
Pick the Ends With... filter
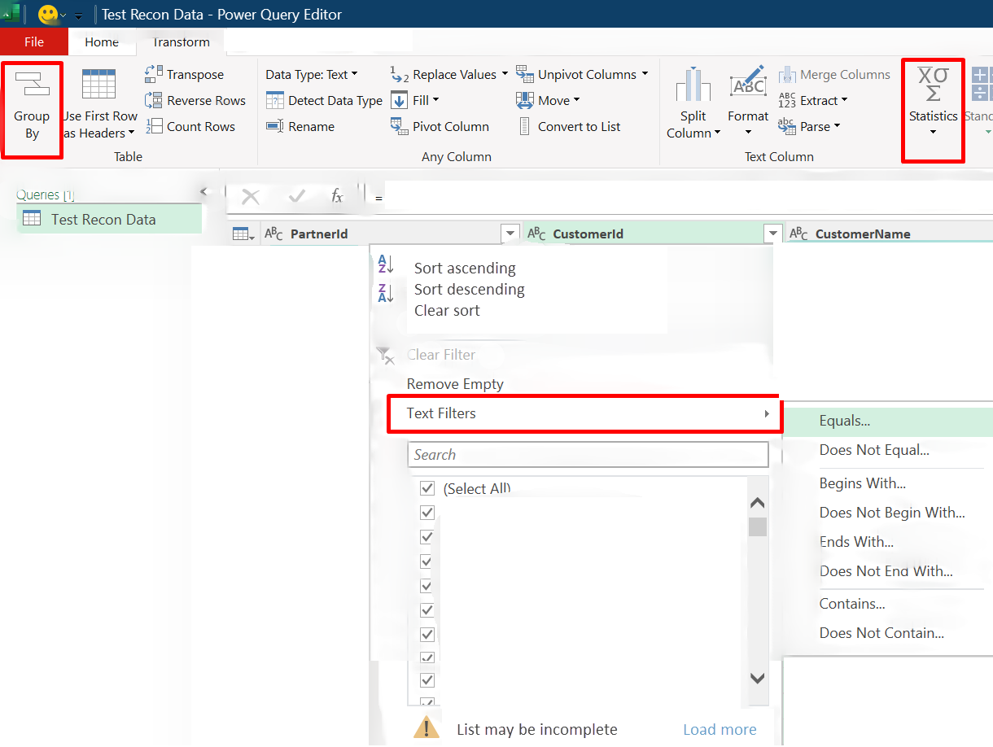(857, 542)
